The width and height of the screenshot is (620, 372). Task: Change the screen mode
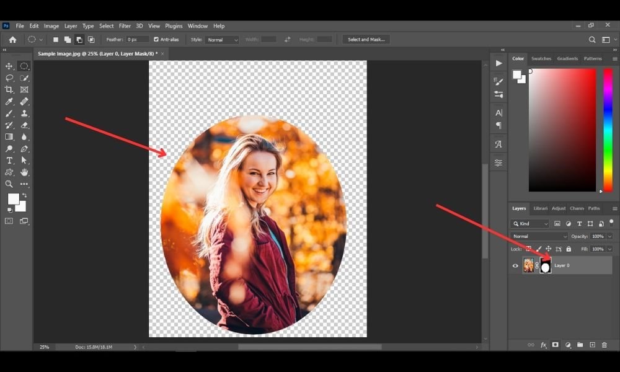[x=24, y=221]
